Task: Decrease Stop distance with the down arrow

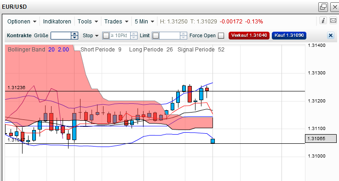Action: (134, 37)
